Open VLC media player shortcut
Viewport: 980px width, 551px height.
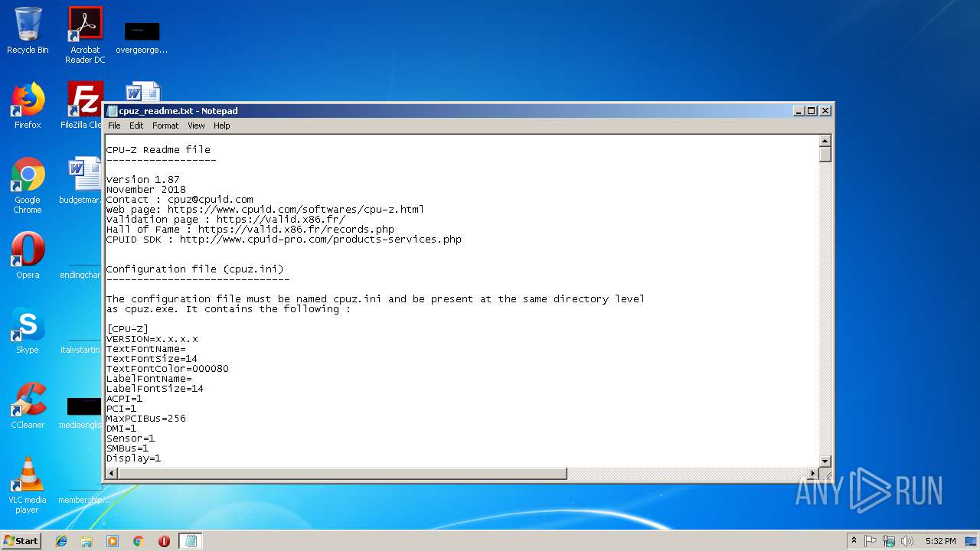(28, 485)
